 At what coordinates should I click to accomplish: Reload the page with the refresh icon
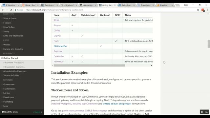11,10
